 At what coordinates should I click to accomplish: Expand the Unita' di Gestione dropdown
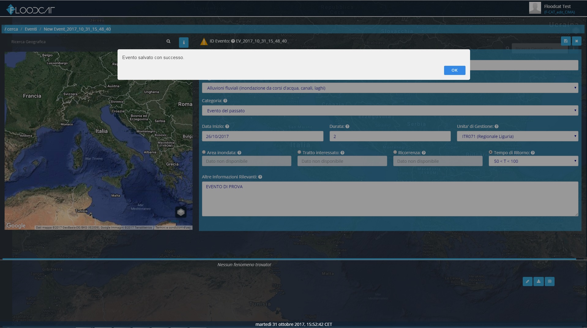point(517,136)
